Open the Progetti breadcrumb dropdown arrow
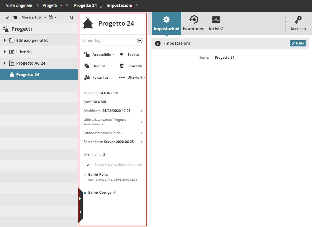312x227 pixels. (x=61, y=5)
